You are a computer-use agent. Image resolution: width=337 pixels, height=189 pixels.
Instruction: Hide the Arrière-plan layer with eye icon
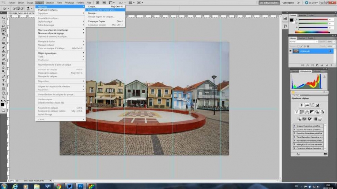[291, 51]
